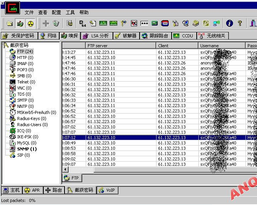Toggle the Start/Stop Sniffer toolbar button
257x205 pixels.
tap(20, 24)
